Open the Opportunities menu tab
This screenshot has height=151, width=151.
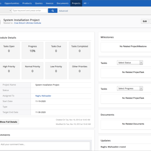point(12,3)
